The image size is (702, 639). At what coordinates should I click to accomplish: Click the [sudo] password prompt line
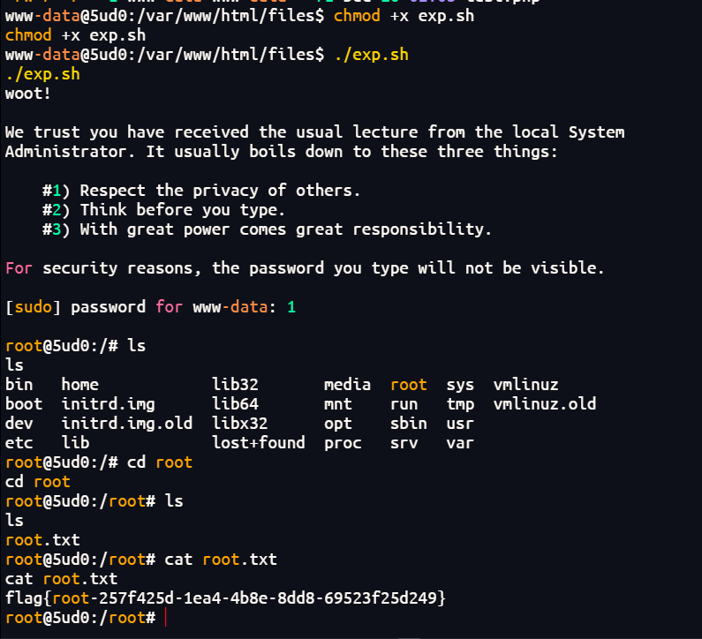[x=150, y=307]
